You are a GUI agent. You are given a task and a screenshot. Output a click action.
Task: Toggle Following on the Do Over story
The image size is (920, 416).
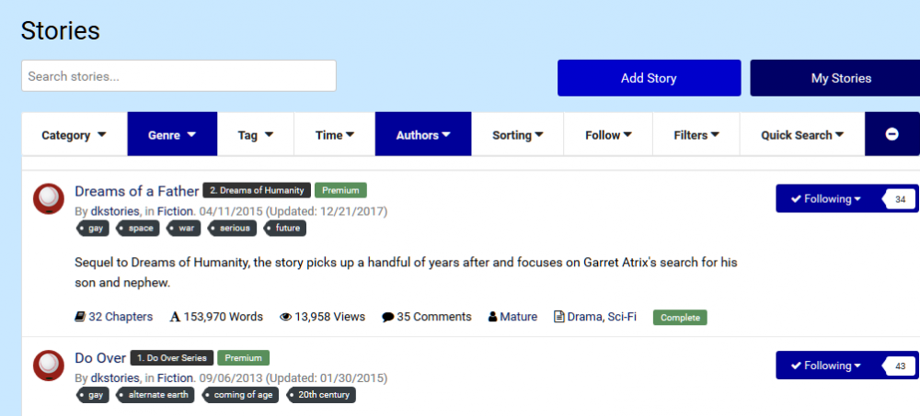[825, 365]
